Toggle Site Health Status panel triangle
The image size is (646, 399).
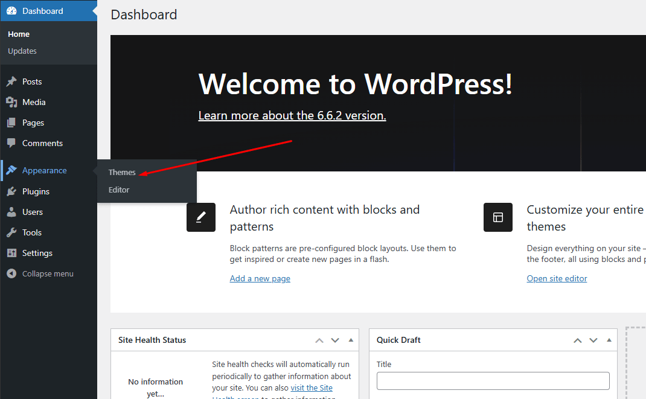tap(351, 340)
